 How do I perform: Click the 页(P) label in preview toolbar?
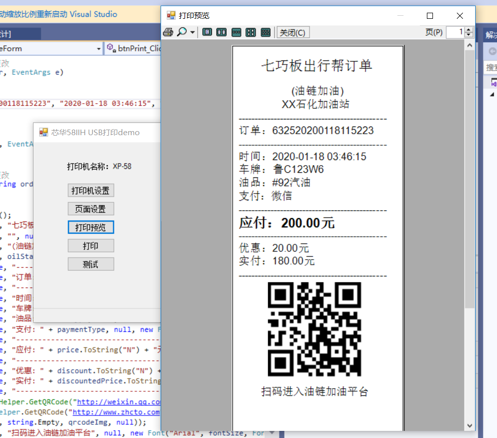(x=433, y=32)
